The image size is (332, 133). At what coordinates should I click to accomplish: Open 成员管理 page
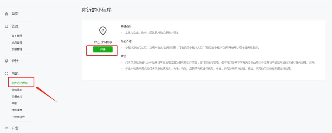pos(17,42)
